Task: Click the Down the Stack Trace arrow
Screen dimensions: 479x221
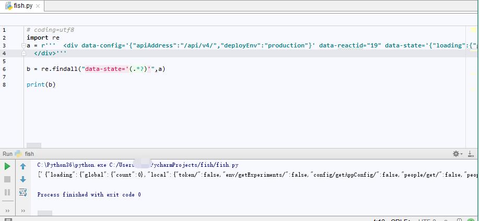Action: [x=23, y=179]
